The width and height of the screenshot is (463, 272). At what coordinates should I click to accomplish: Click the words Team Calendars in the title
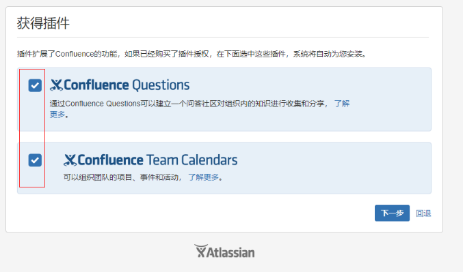[191, 160]
